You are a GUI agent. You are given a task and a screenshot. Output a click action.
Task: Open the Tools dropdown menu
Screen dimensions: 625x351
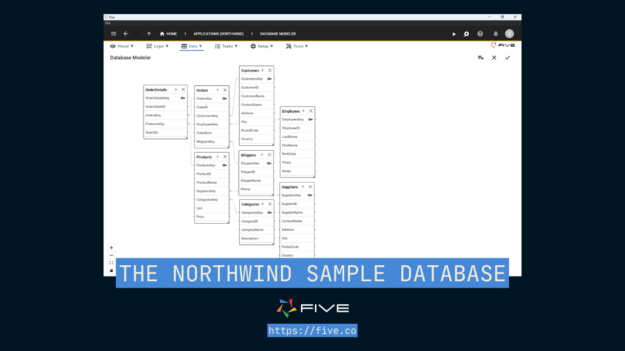pos(297,46)
